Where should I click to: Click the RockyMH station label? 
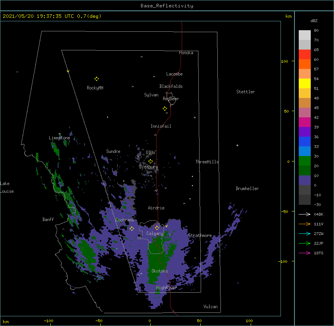click(x=95, y=88)
